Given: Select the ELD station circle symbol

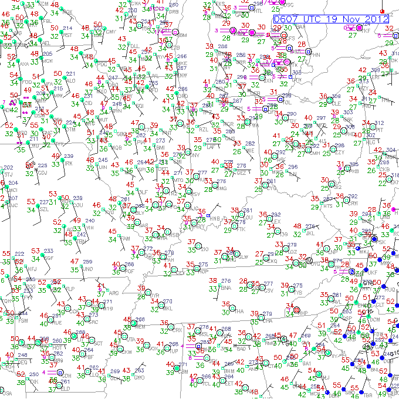Looking at the screenshot, I should pyautogui.click(x=59, y=386).
